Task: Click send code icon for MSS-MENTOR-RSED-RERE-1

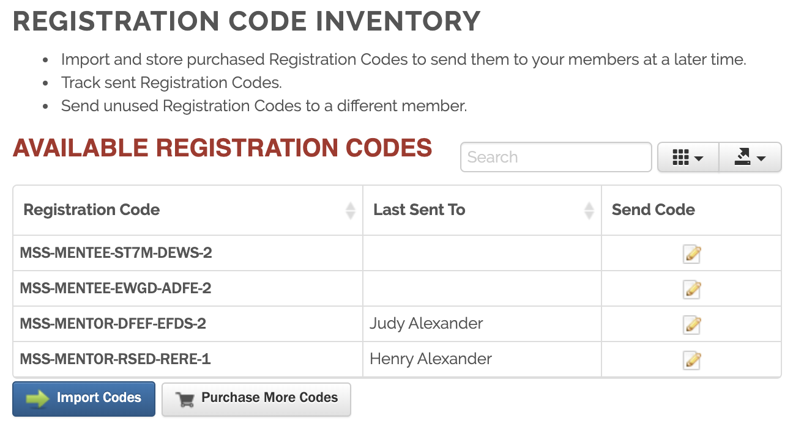Action: point(691,360)
